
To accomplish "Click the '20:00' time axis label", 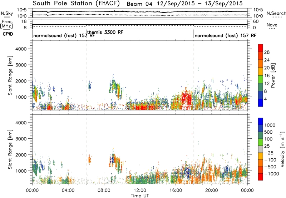I will [x=211, y=190].
